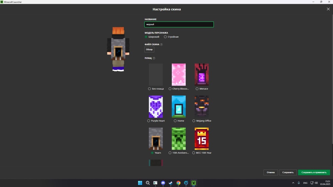Click the green creeper 15th Anniversary cape
Screen dimensions: 333x187
point(179,139)
